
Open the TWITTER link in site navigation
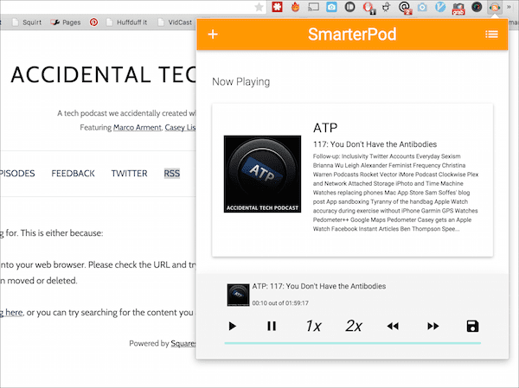129,174
